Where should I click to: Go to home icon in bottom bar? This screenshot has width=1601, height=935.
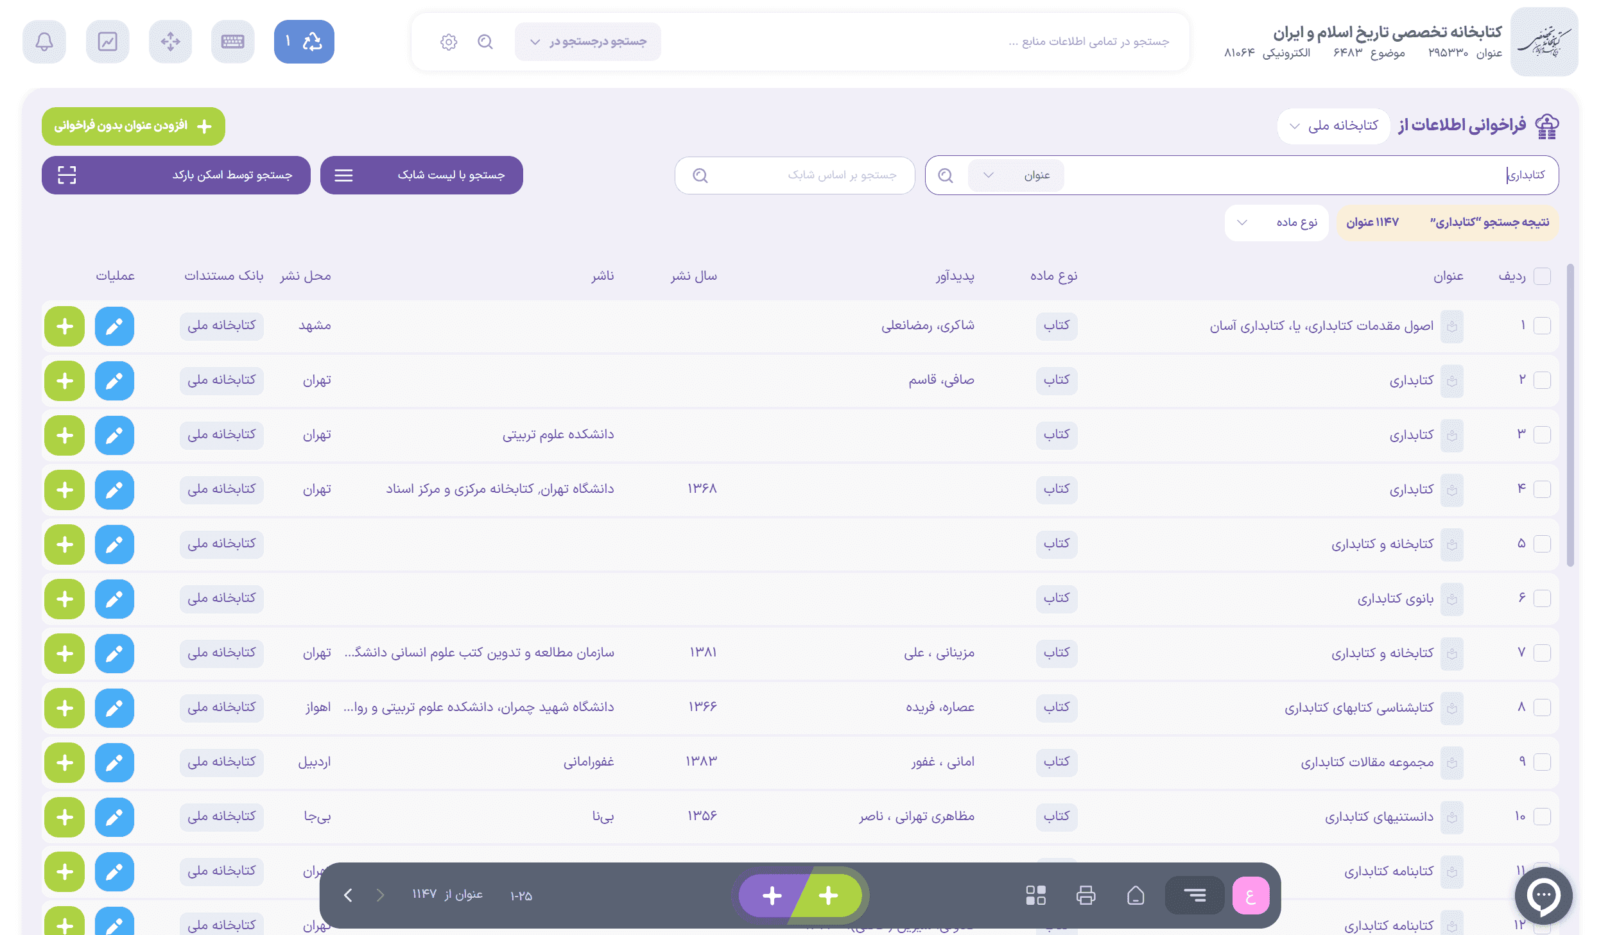[1136, 895]
